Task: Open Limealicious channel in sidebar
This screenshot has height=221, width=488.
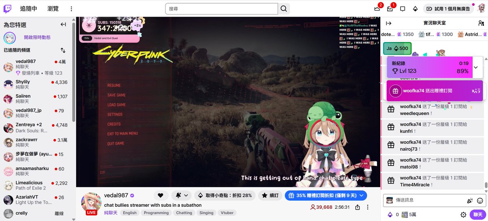Action: tap(37, 186)
